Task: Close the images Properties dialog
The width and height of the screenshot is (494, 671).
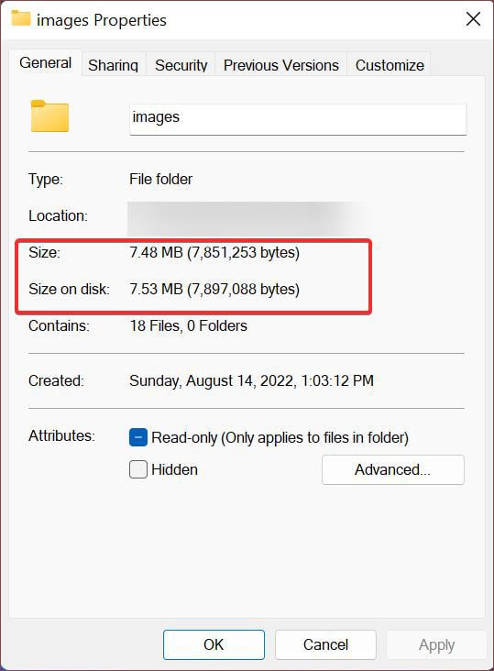Action: pyautogui.click(x=473, y=19)
